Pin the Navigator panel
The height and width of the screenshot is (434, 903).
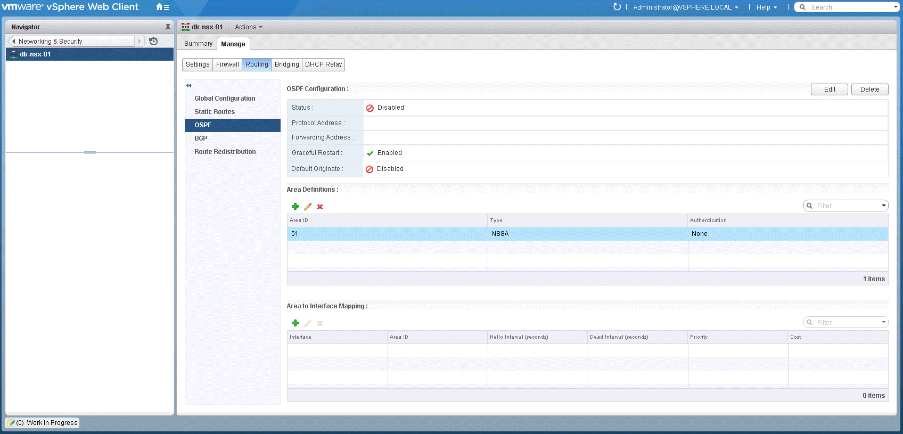(168, 27)
